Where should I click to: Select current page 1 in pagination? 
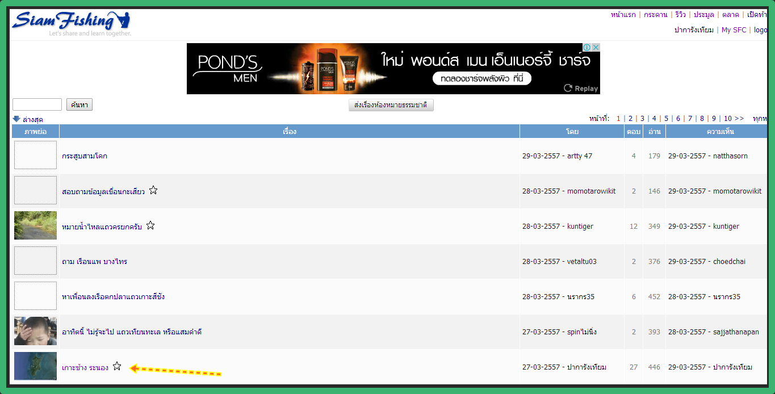(x=618, y=119)
